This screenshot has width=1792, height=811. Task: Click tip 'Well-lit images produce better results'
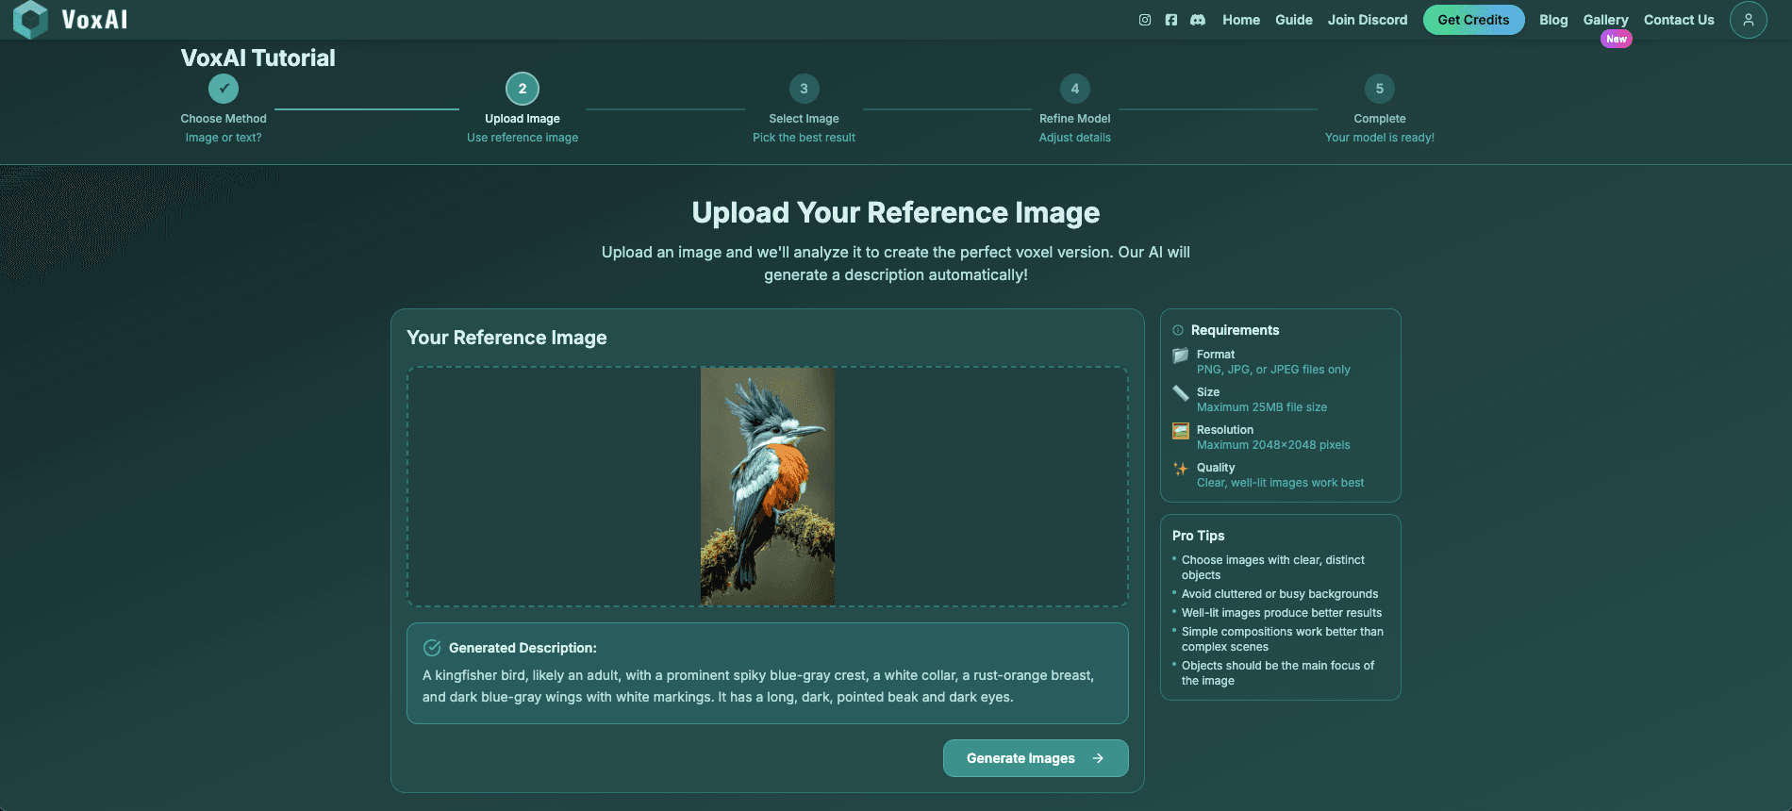pos(1282,613)
